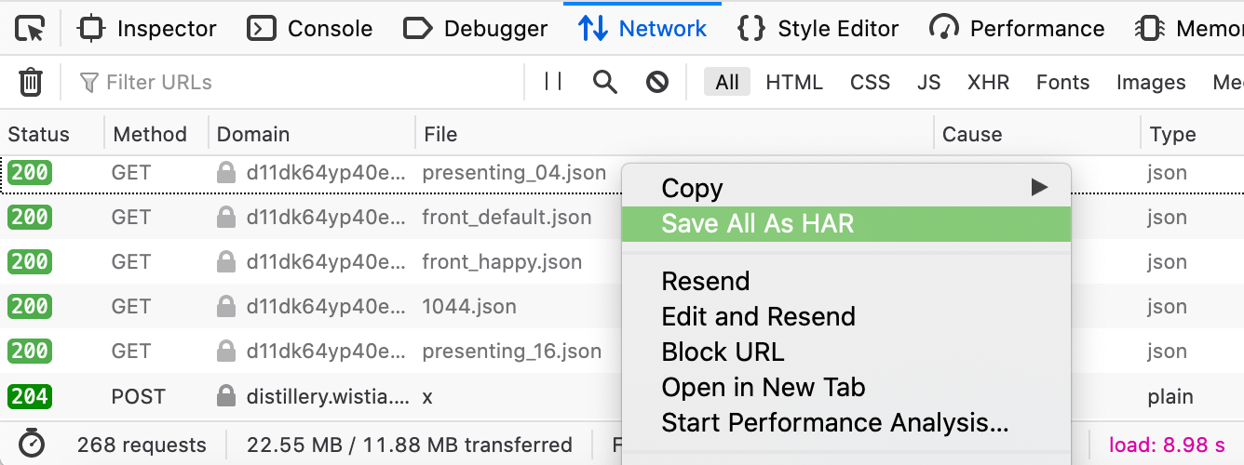
Task: Open the network search magnifier
Action: pyautogui.click(x=605, y=83)
